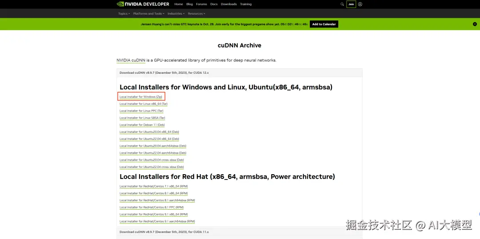This screenshot has width=480, height=239.
Task: Expand cuDNN v8.9.7 for CUDA 11.x section
Action: (240, 232)
